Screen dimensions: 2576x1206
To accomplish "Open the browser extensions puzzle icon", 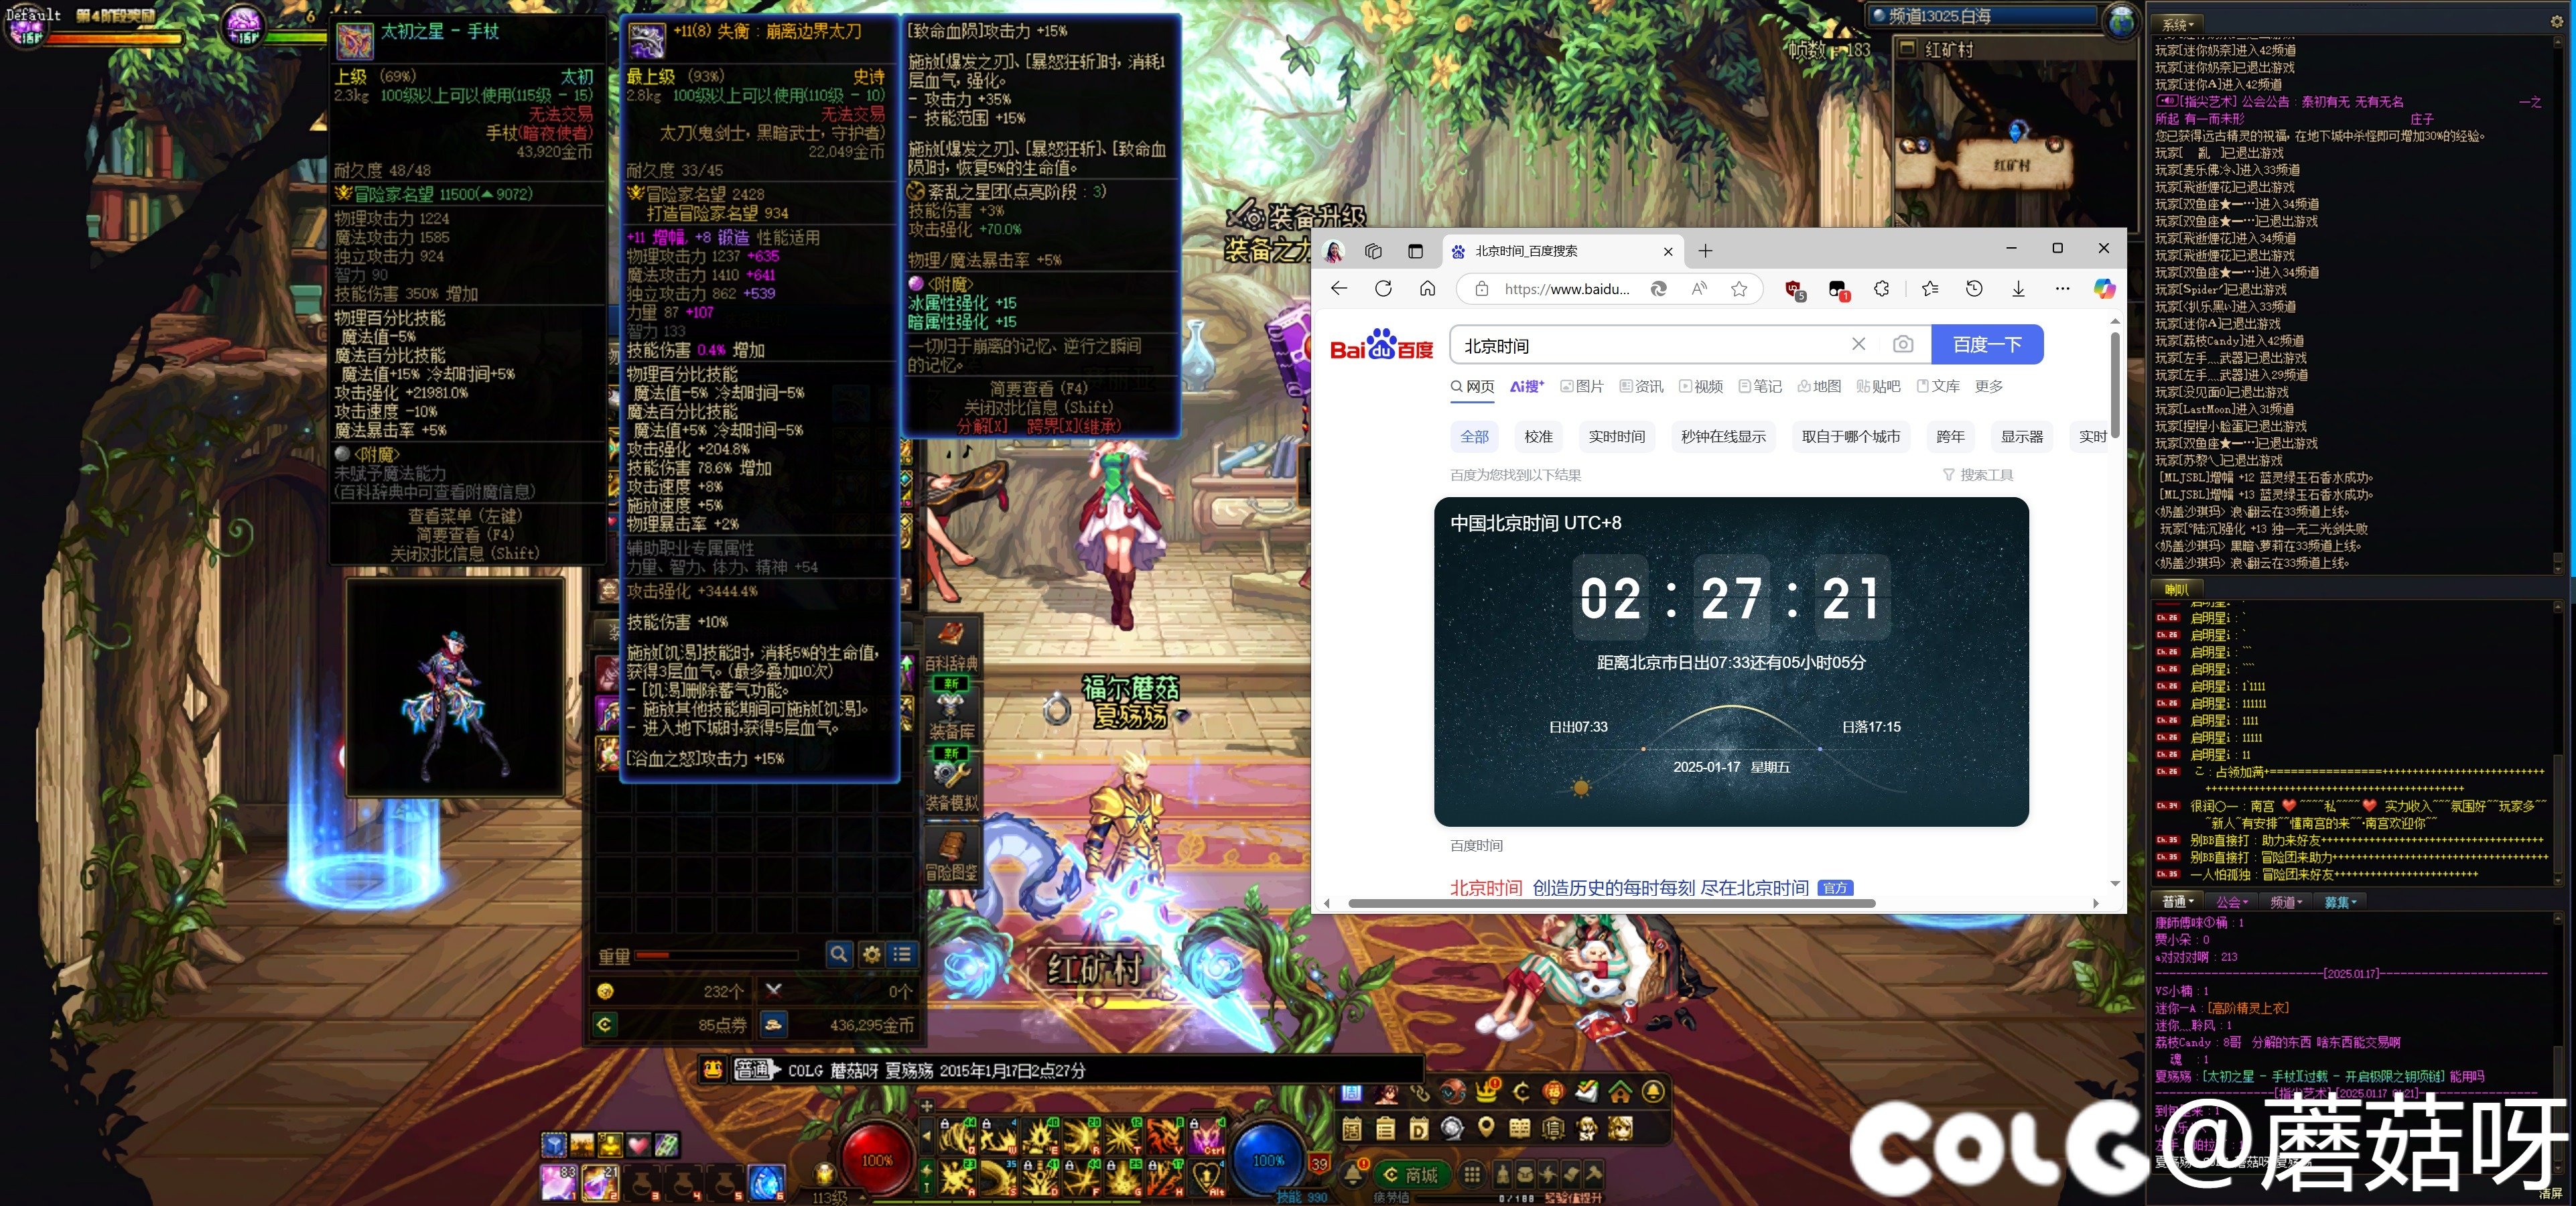I will [x=1881, y=289].
